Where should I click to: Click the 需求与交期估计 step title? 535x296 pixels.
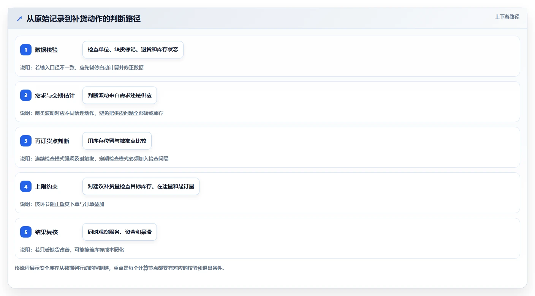point(55,95)
